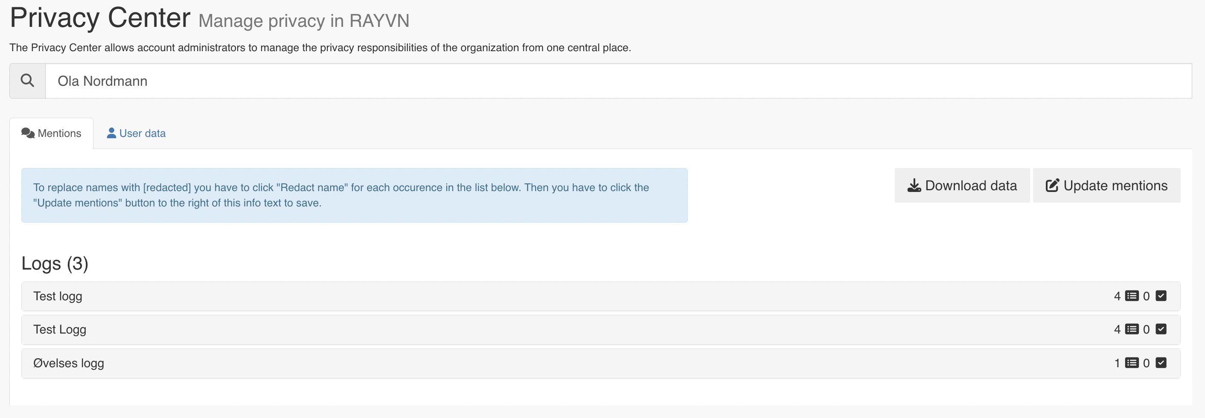This screenshot has height=418, width=1205.
Task: Click the checkmark icon in Test logg row
Action: 1161,296
